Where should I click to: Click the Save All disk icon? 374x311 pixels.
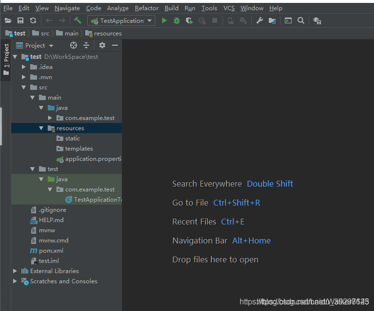click(x=20, y=21)
